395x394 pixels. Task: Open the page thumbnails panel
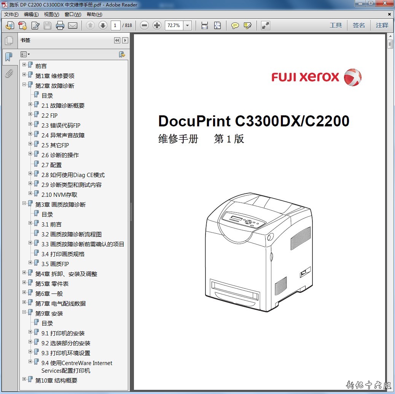coord(9,40)
